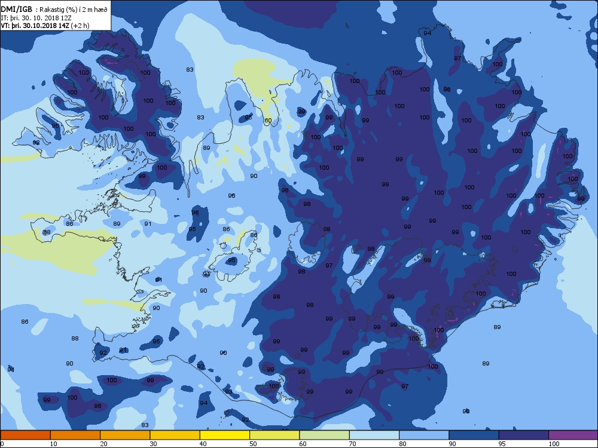Select the 20–30 amber legend swatch
Viewport: 598px width, 448px height.
coord(125,435)
